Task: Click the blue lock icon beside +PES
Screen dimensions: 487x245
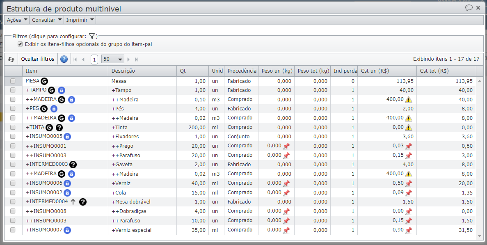Action: pyautogui.click(x=54, y=109)
